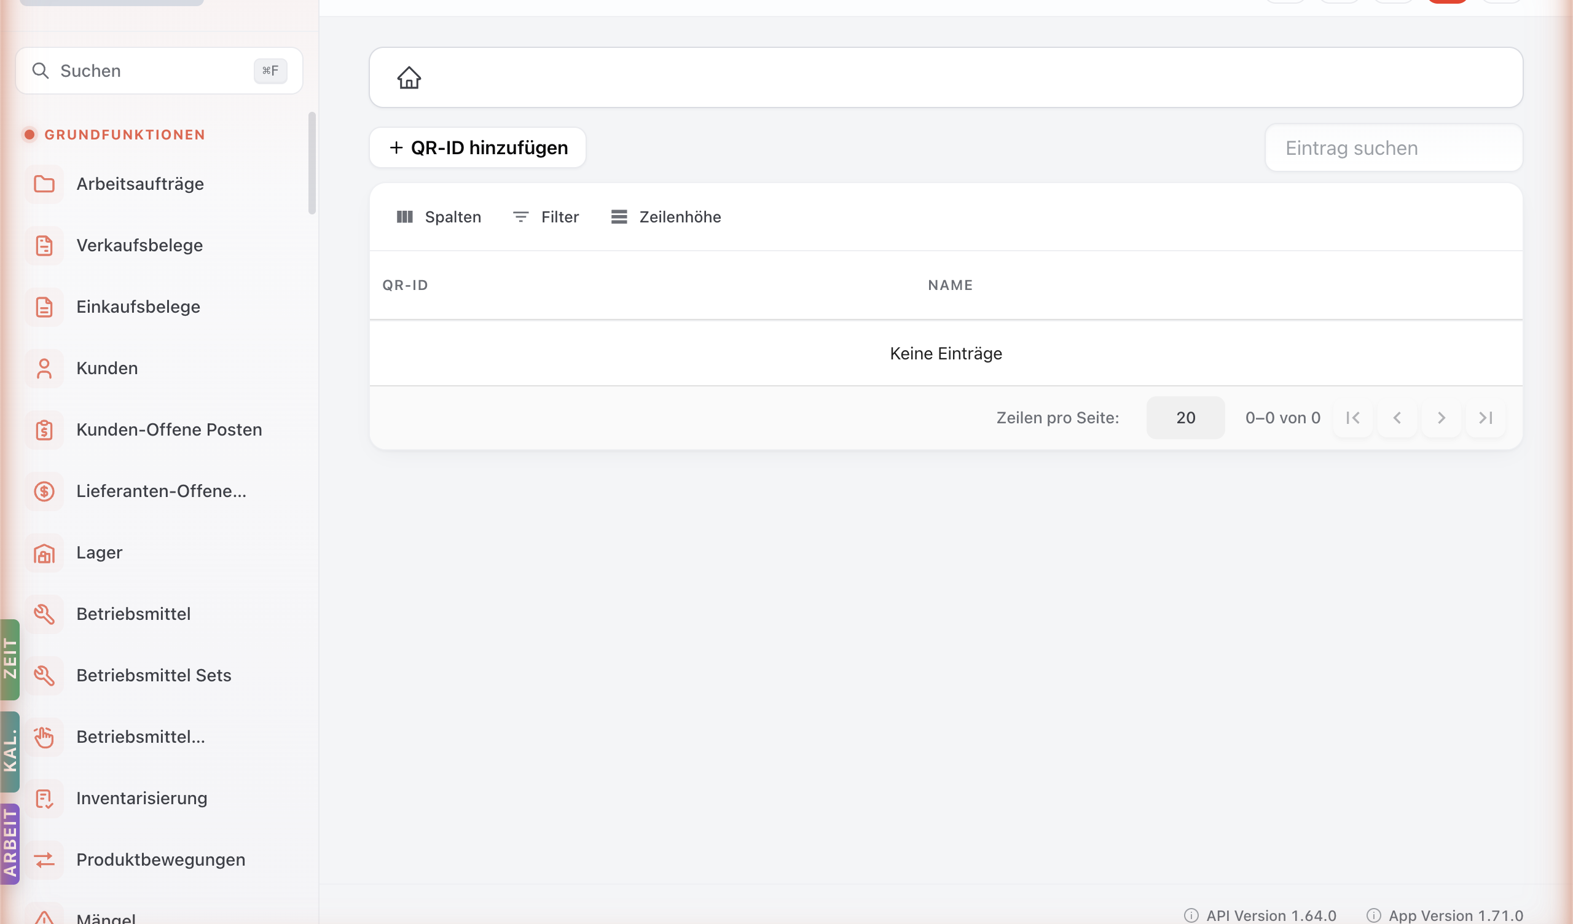Click the home breadcrumb icon
This screenshot has height=924, width=1573.
click(409, 78)
